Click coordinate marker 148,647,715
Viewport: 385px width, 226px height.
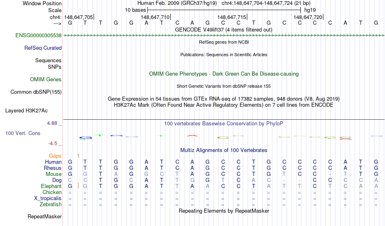pos(232,17)
